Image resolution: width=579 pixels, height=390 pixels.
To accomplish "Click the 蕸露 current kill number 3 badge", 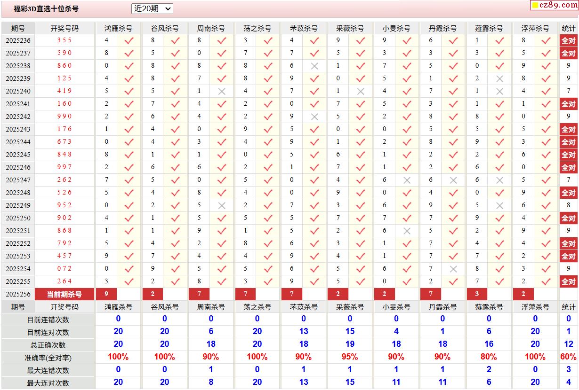I will click(477, 294).
